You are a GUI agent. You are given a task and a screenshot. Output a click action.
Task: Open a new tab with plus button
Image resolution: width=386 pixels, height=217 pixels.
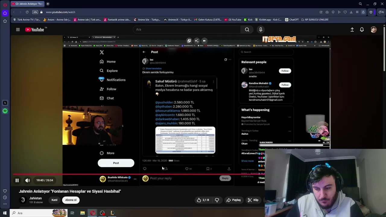[48, 4]
